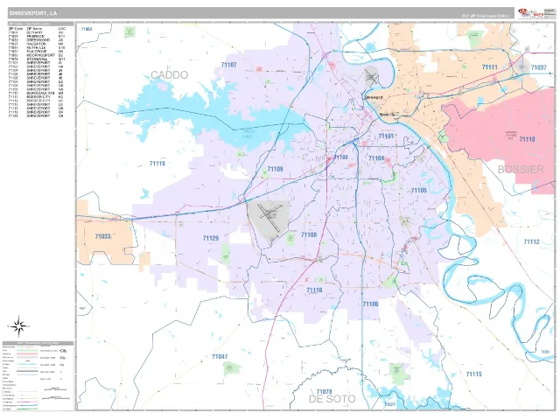The width and height of the screenshot is (560, 420).
Task: Click the STONEWALL row in the index
Action: [x=36, y=59]
